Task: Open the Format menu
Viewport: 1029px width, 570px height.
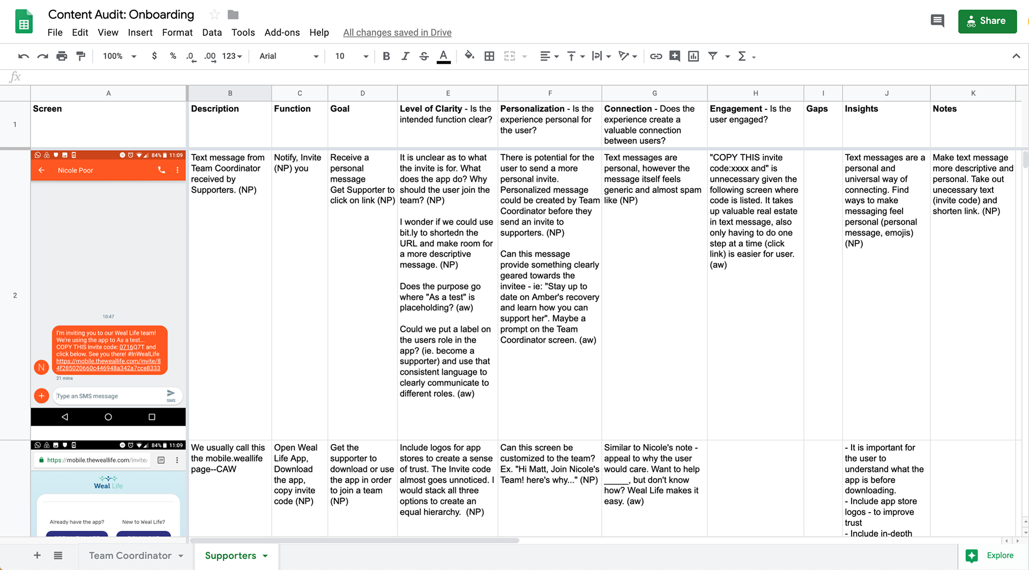Action: 177,33
